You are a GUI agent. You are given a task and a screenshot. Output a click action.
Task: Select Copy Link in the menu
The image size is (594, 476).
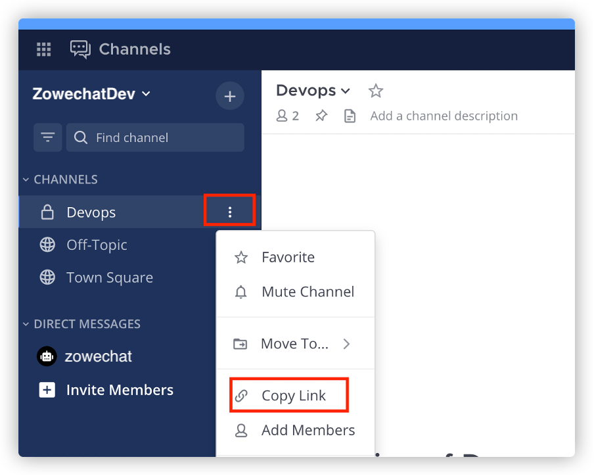point(293,395)
